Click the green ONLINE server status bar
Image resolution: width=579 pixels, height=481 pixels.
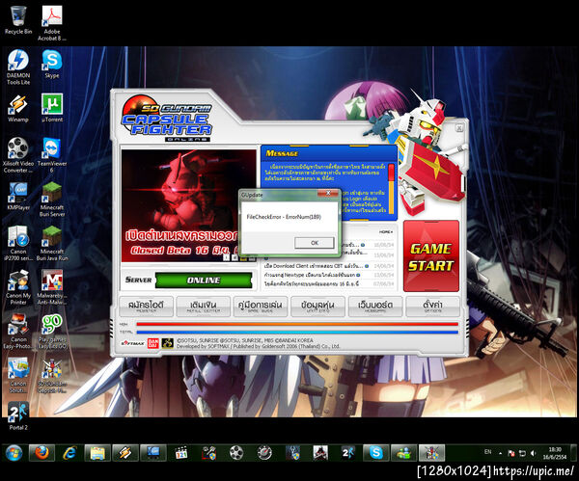point(204,280)
